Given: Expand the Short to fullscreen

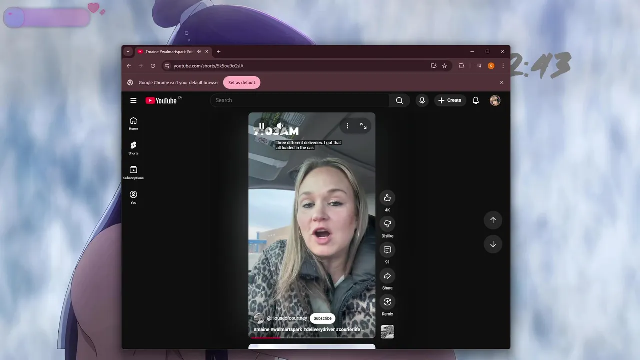Looking at the screenshot, I should pos(363,126).
